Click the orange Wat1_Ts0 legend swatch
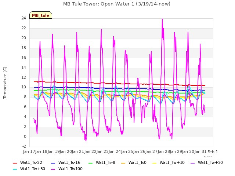The image size is (235, 176). [123, 163]
